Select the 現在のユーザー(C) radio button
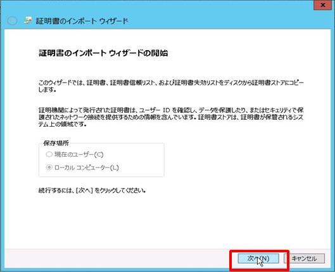This screenshot has height=272, width=335. (49, 154)
